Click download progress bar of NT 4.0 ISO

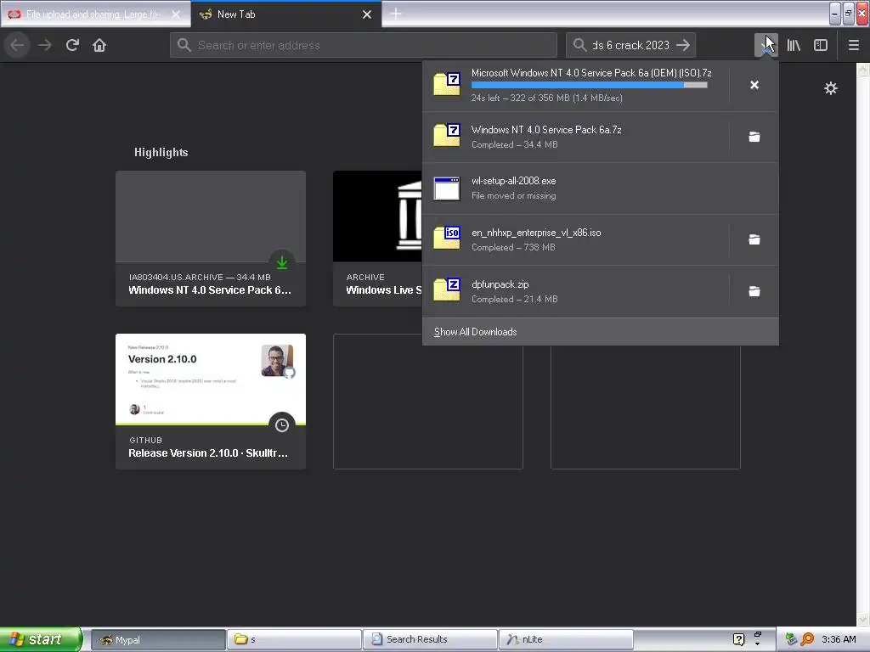click(590, 85)
